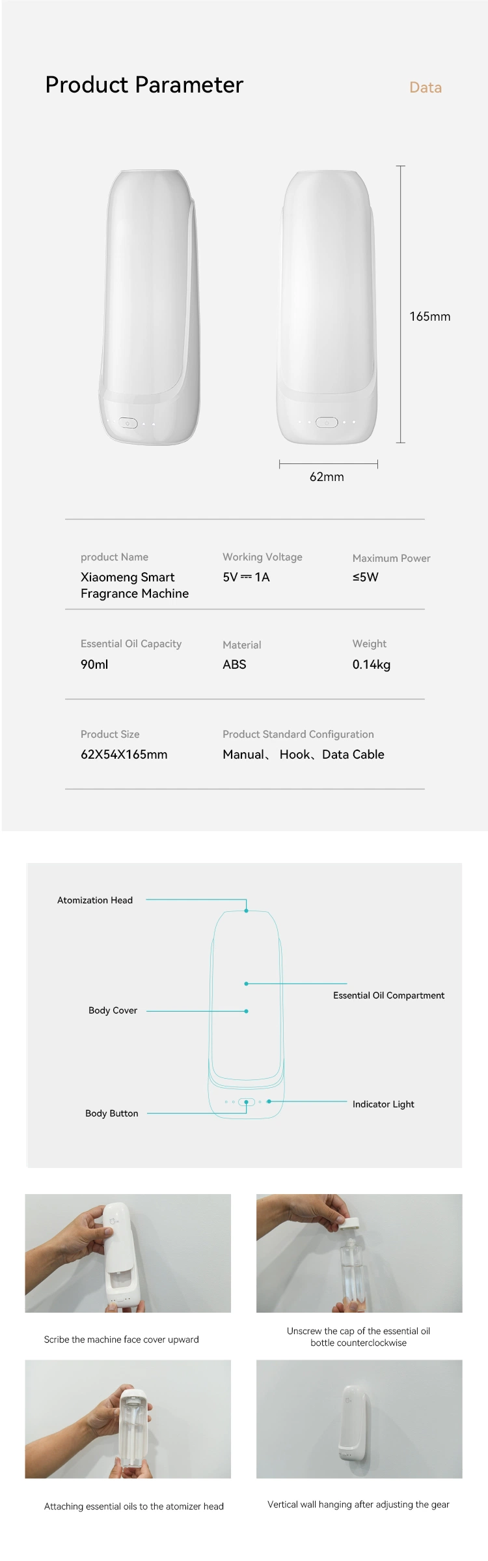Screen dimensions: 488x1561
Task: Click the 90ml essential oil capacity value
Action: 94,664
